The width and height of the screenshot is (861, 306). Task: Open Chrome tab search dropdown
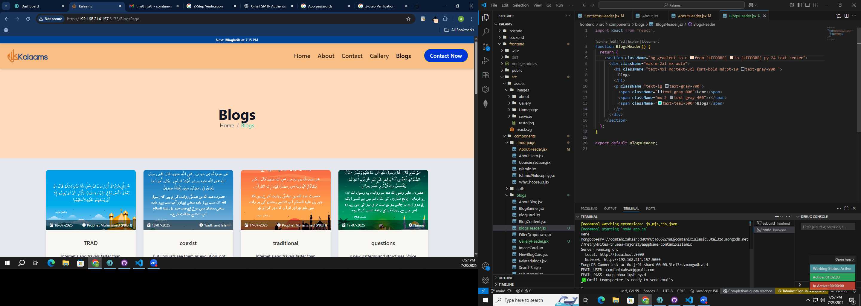click(x=6, y=6)
